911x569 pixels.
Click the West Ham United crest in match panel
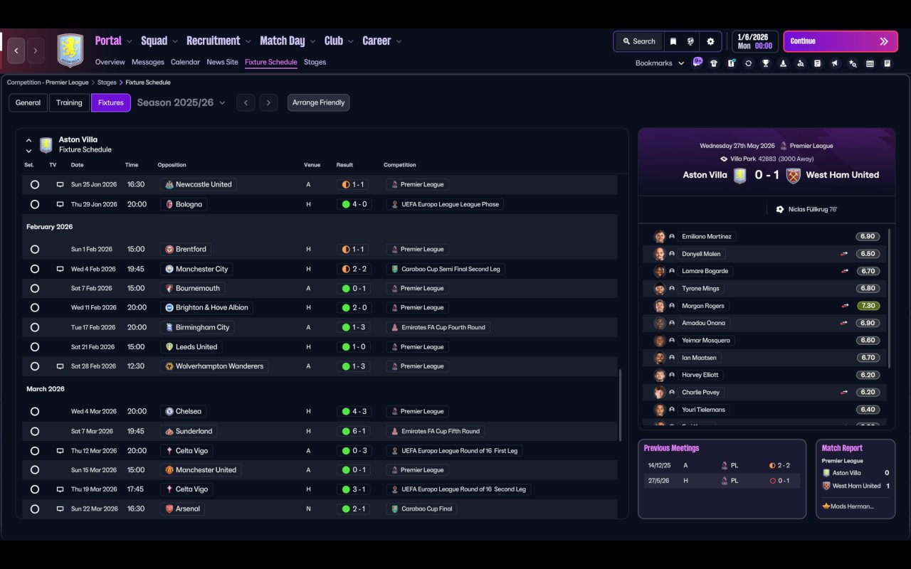794,175
